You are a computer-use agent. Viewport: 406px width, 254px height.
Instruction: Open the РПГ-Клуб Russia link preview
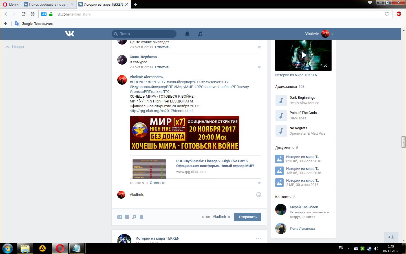pos(195,167)
